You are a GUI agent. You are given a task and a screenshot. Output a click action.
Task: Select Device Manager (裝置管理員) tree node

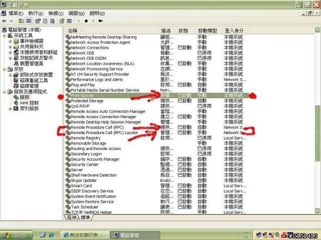pos(32,63)
